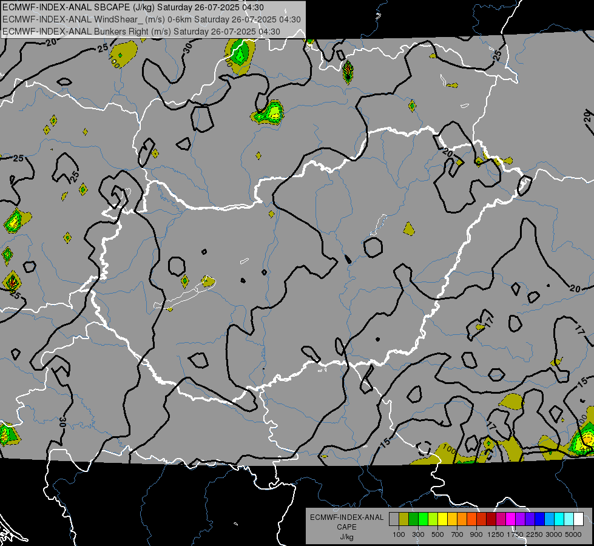Click the CAPE label in the legend
Image resolution: width=594 pixels, height=546 pixels.
click(346, 527)
